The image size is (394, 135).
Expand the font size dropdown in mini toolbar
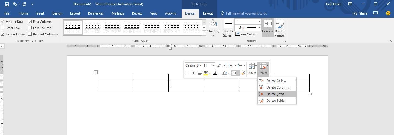click(213, 66)
